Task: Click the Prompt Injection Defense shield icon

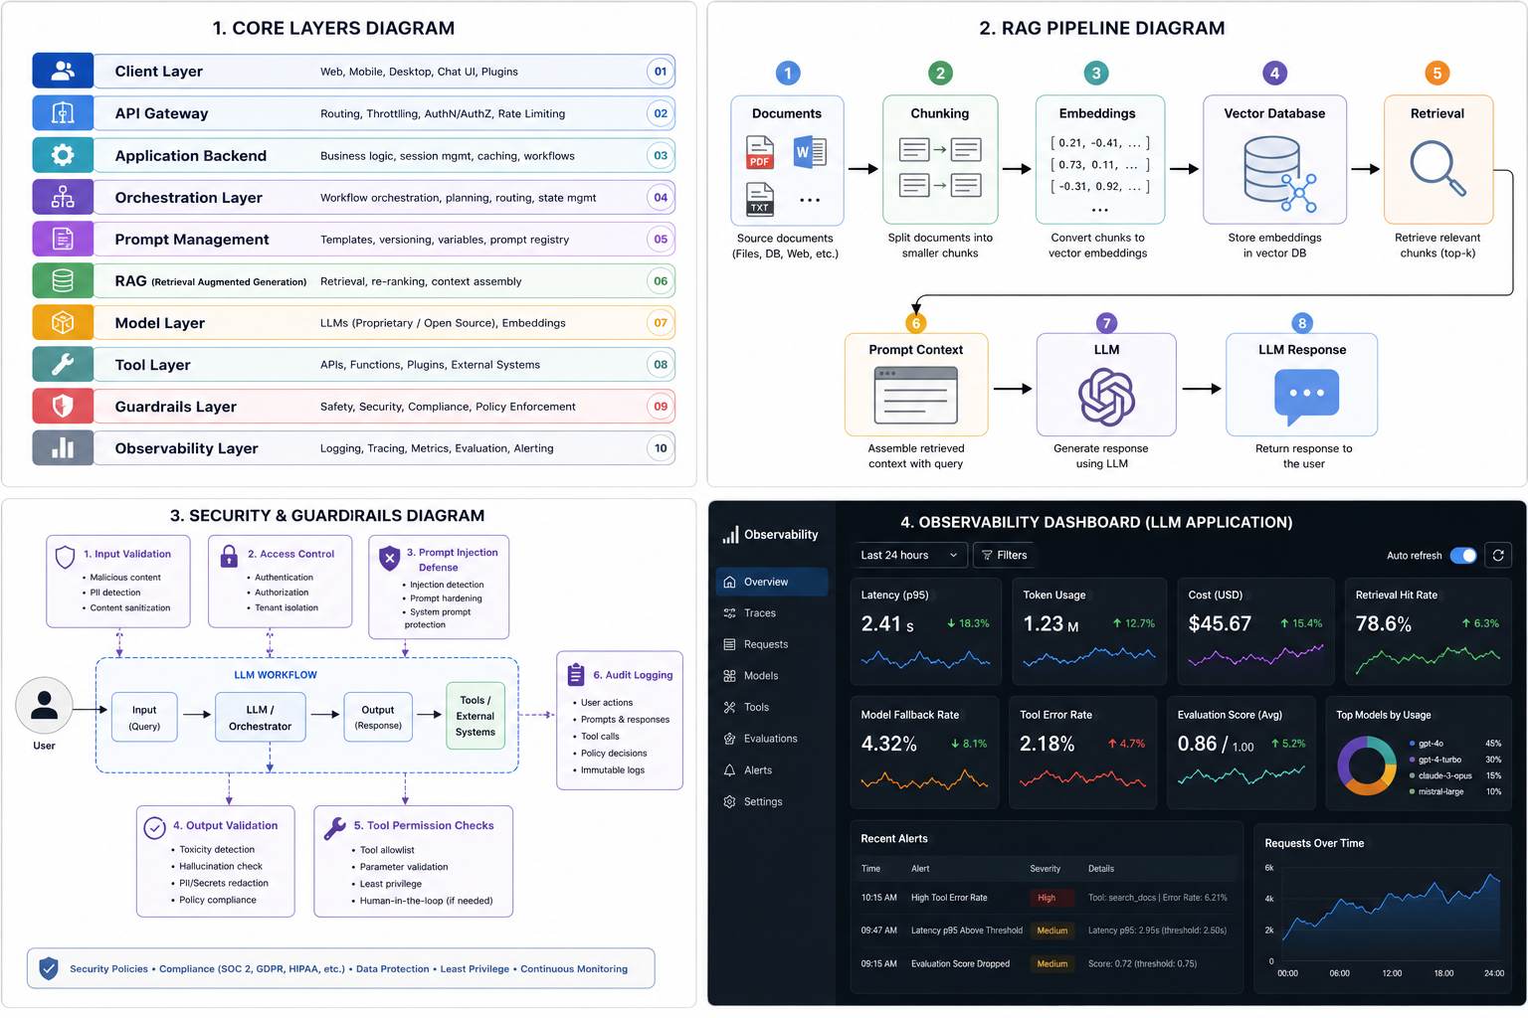Action: tap(390, 559)
